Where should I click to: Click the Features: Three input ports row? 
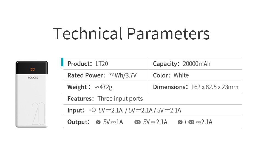click(x=152, y=99)
